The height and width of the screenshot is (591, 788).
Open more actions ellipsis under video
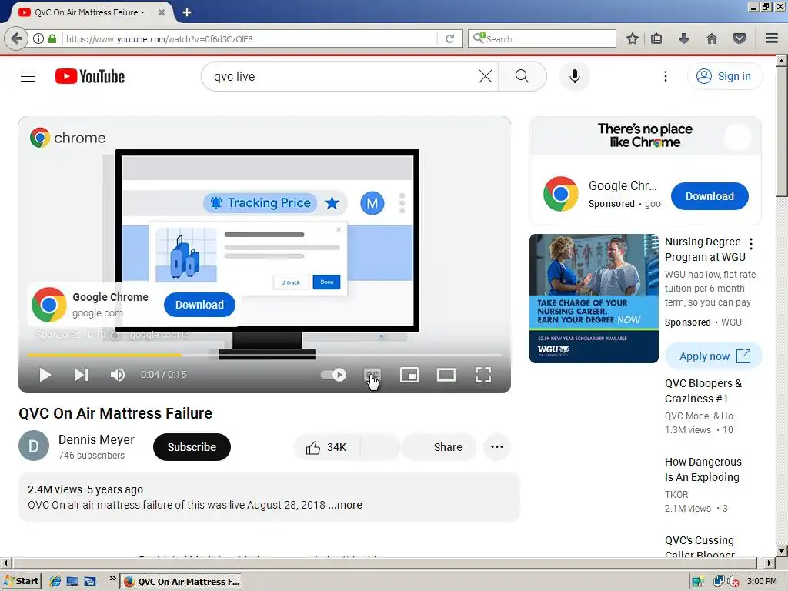(497, 447)
